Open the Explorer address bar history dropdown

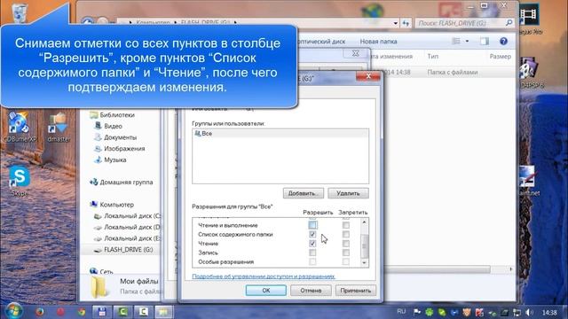pyautogui.click(x=395, y=23)
